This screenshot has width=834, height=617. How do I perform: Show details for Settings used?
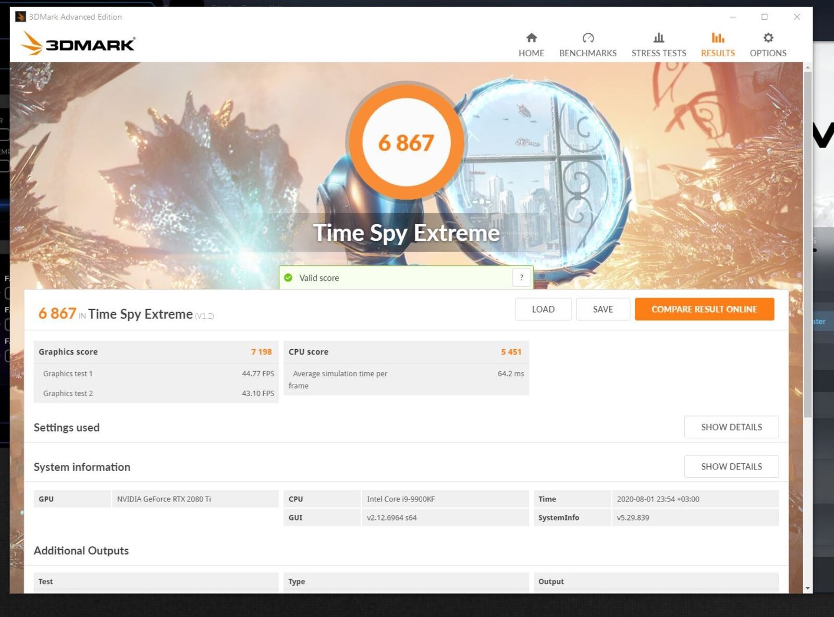pos(731,427)
